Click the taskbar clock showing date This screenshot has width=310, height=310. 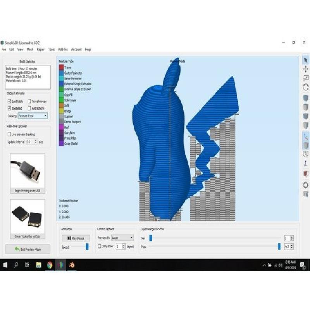pos(290,265)
